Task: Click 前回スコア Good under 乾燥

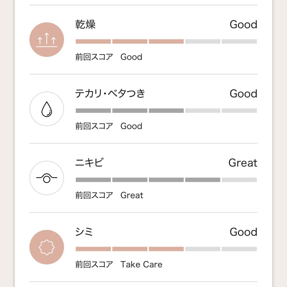Action: (109, 57)
